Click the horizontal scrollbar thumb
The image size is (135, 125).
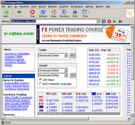(x=46, y=118)
